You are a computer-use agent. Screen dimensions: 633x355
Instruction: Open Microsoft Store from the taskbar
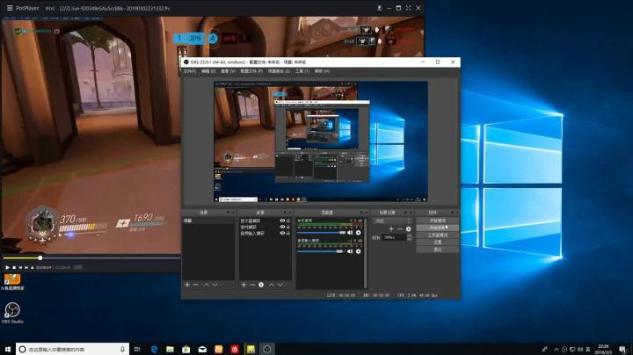coord(186,349)
